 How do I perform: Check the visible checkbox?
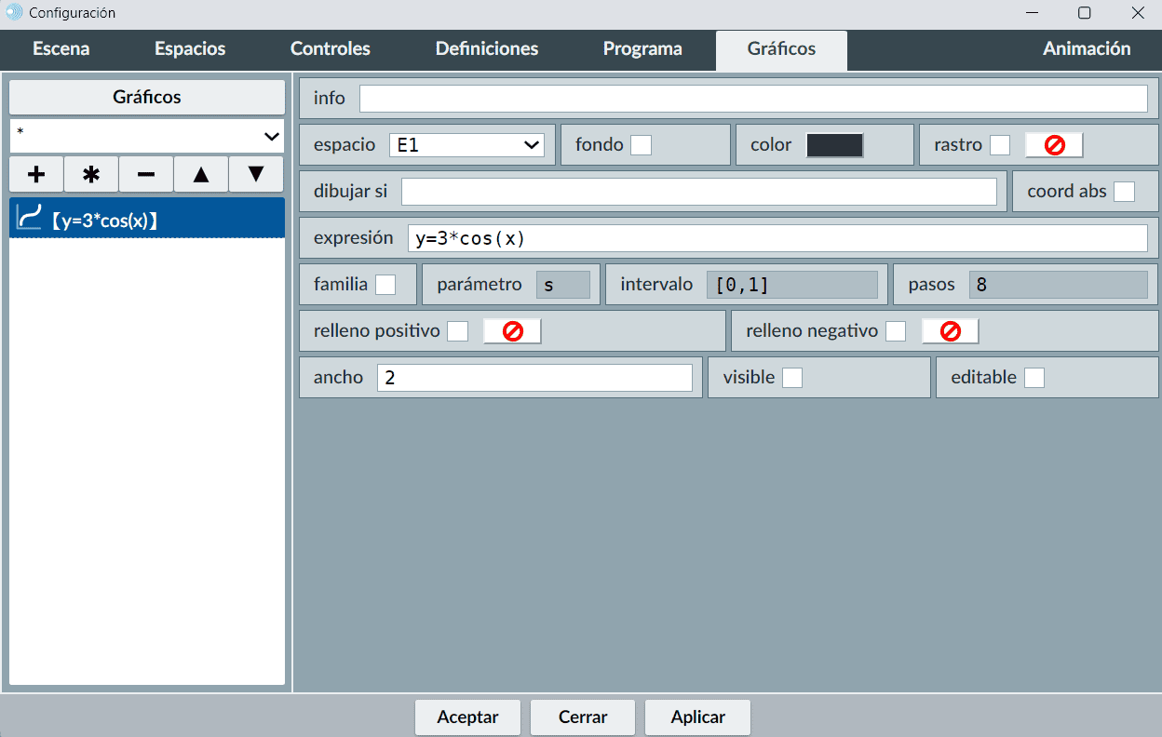pos(792,378)
